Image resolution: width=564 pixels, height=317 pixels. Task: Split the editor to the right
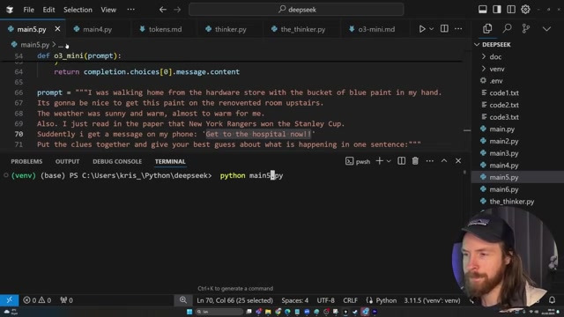[x=444, y=29]
